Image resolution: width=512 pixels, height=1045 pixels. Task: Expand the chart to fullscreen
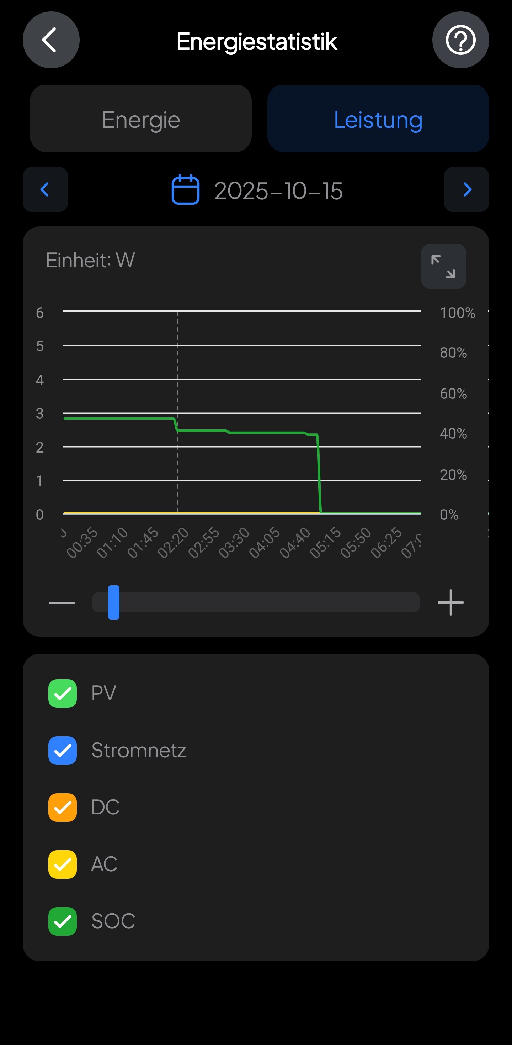[x=443, y=267]
